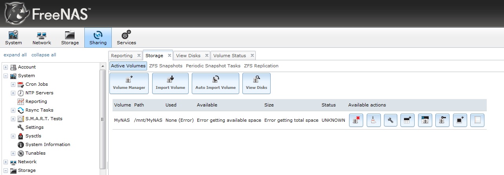Open Reporting from the System tree

click(x=36, y=101)
